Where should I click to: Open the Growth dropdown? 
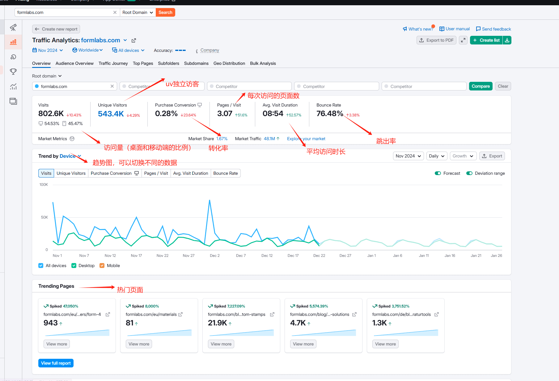click(463, 156)
